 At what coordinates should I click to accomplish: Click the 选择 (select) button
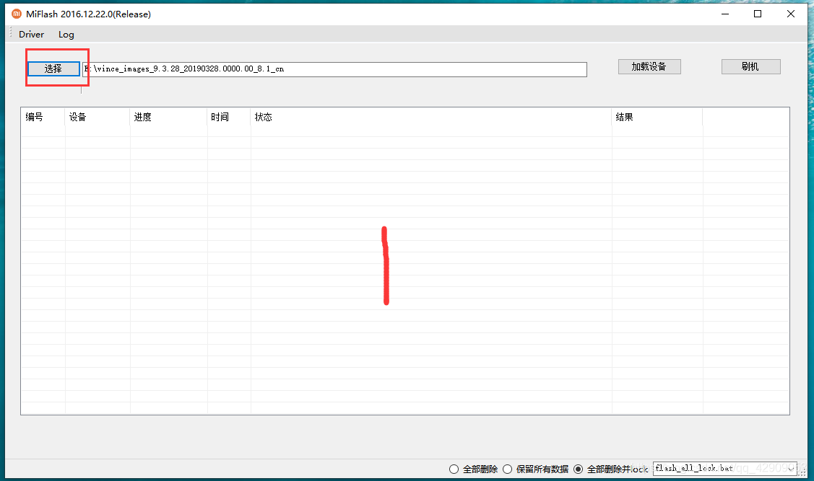[53, 69]
